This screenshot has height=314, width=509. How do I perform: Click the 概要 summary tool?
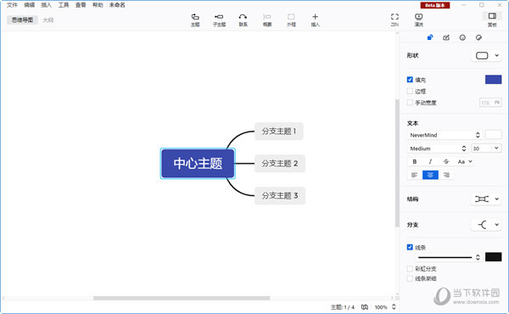pos(267,20)
